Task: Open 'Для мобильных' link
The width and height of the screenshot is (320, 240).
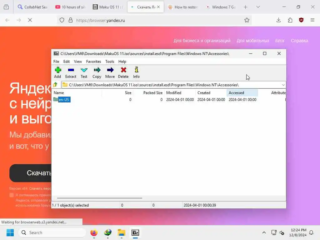Action: tap(253, 41)
